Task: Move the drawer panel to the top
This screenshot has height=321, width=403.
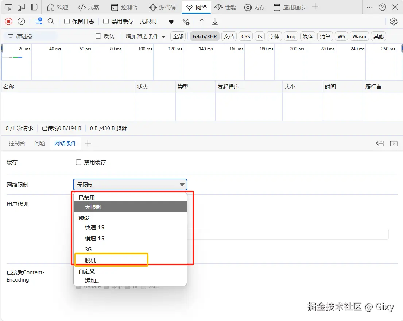Action: coord(380,143)
